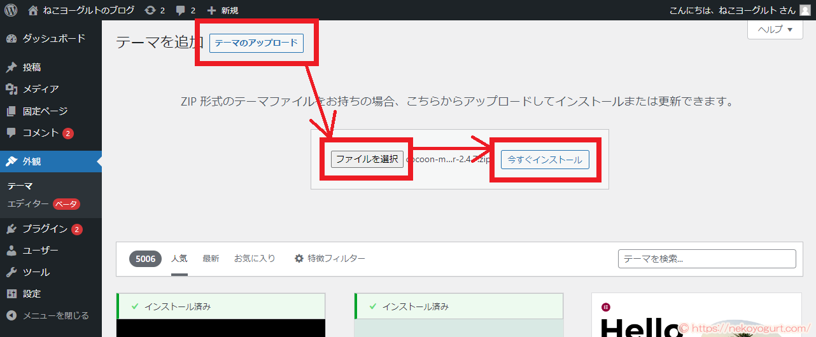Viewport: 816px width, 337px height.
Task: Open the comments bubble icon in admin bar
Action: pyautogui.click(x=180, y=10)
